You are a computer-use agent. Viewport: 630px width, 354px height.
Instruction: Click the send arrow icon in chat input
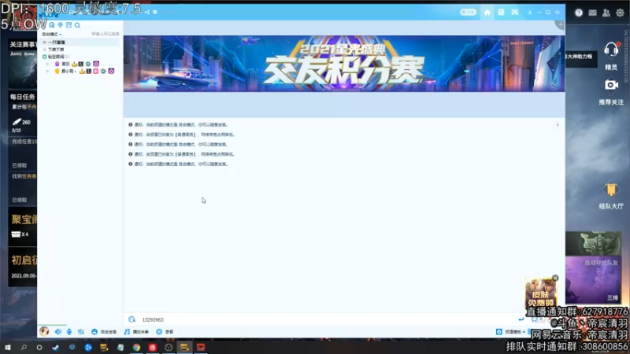521,319
